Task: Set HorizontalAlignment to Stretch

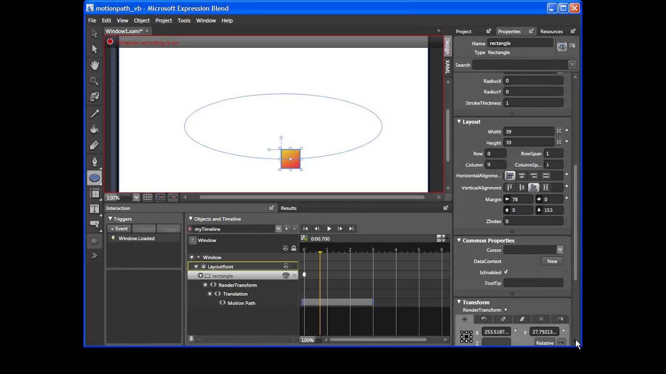Action: pos(546,176)
